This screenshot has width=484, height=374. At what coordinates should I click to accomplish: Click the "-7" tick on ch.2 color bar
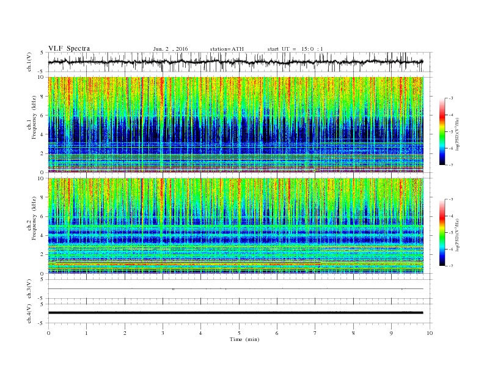click(x=450, y=266)
